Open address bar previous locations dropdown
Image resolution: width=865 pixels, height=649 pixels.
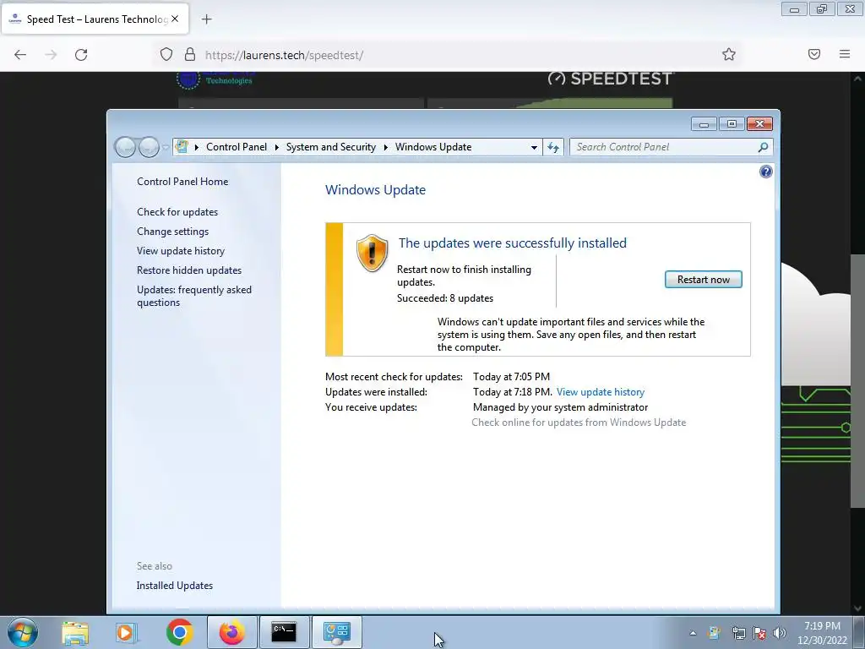(x=534, y=147)
